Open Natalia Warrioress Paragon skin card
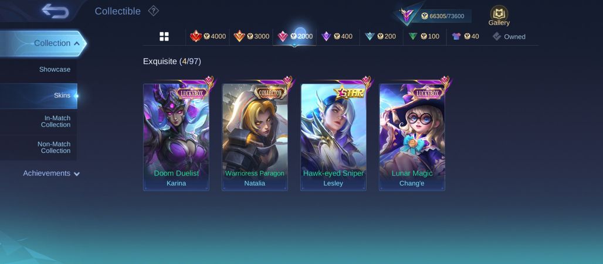This screenshot has height=264, width=603. [255, 137]
